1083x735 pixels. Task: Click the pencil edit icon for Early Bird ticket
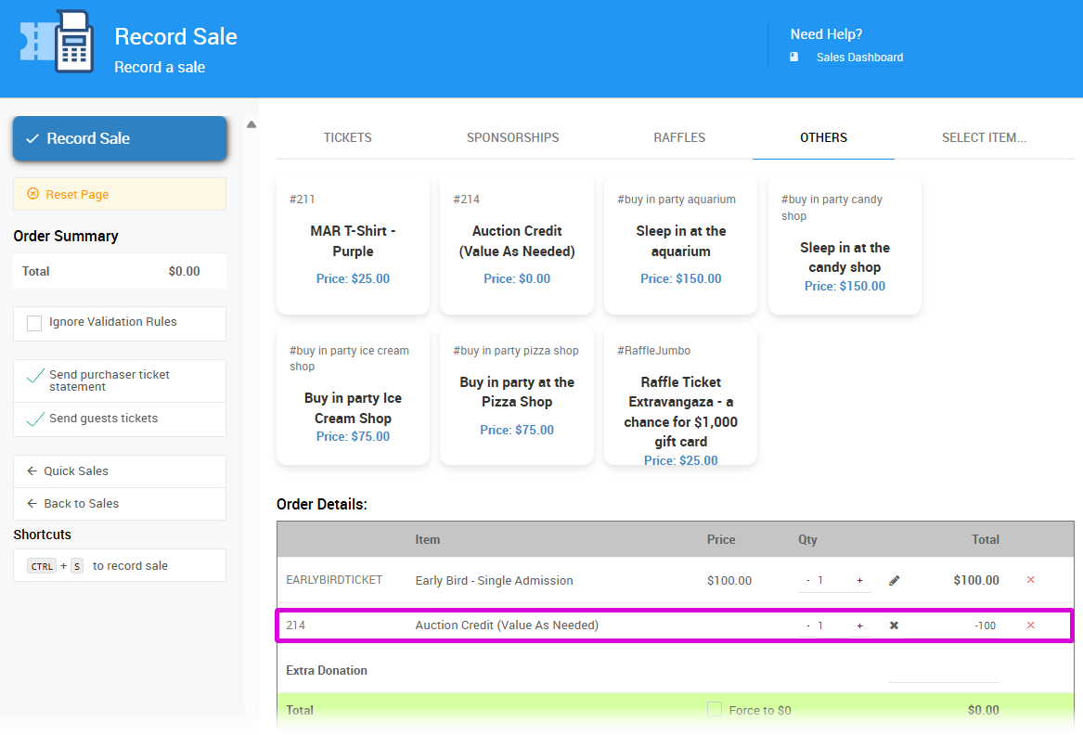[x=894, y=581]
